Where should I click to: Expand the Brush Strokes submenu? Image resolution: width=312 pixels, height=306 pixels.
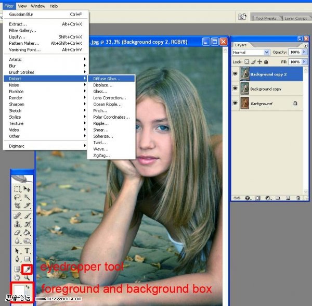coord(46,72)
